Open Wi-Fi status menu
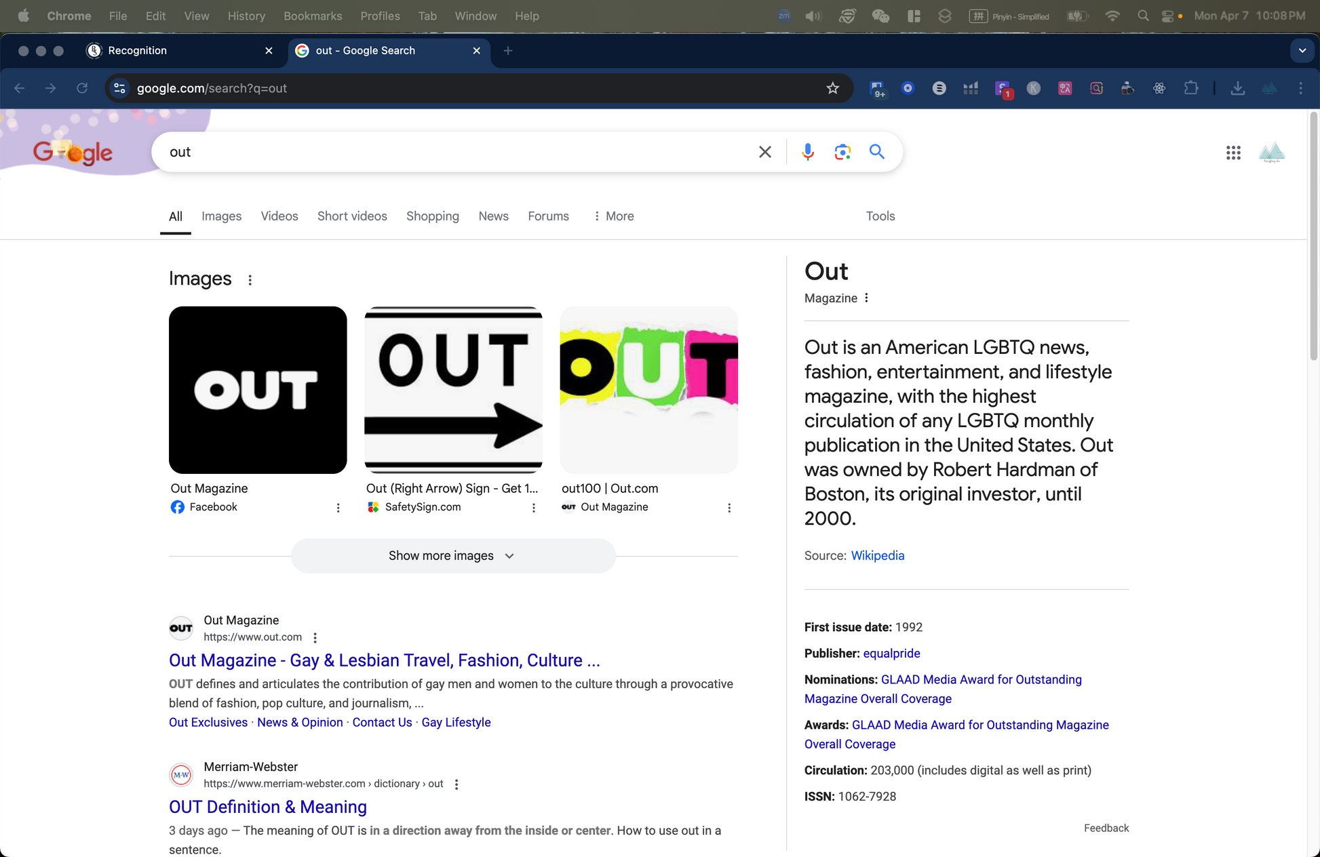Image resolution: width=1320 pixels, height=857 pixels. [x=1112, y=16]
